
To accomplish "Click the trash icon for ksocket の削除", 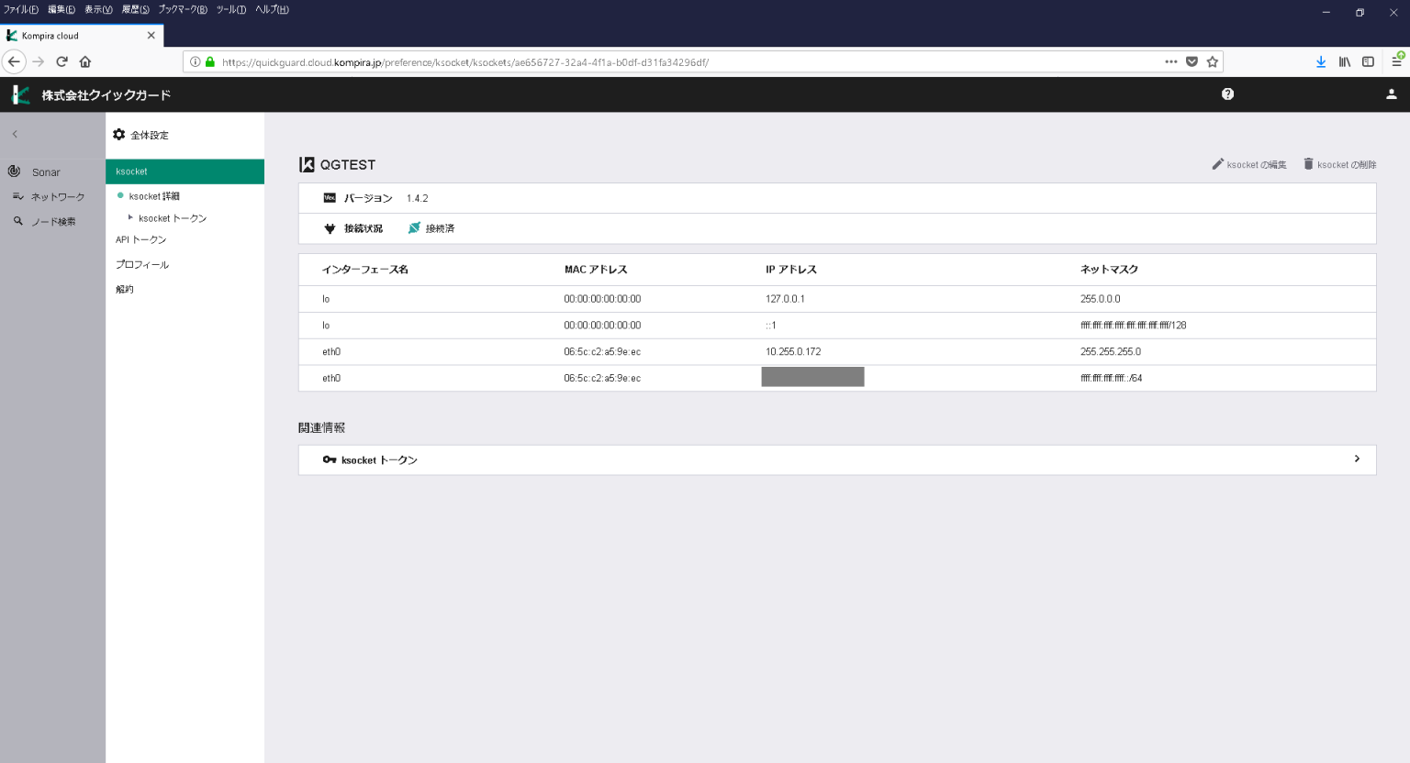I will [1308, 165].
